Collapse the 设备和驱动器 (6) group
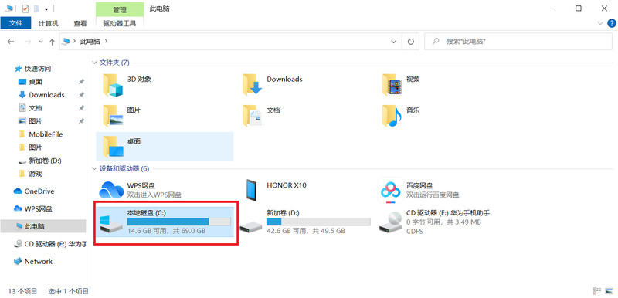Viewport: 618px width, 298px height. [x=94, y=168]
